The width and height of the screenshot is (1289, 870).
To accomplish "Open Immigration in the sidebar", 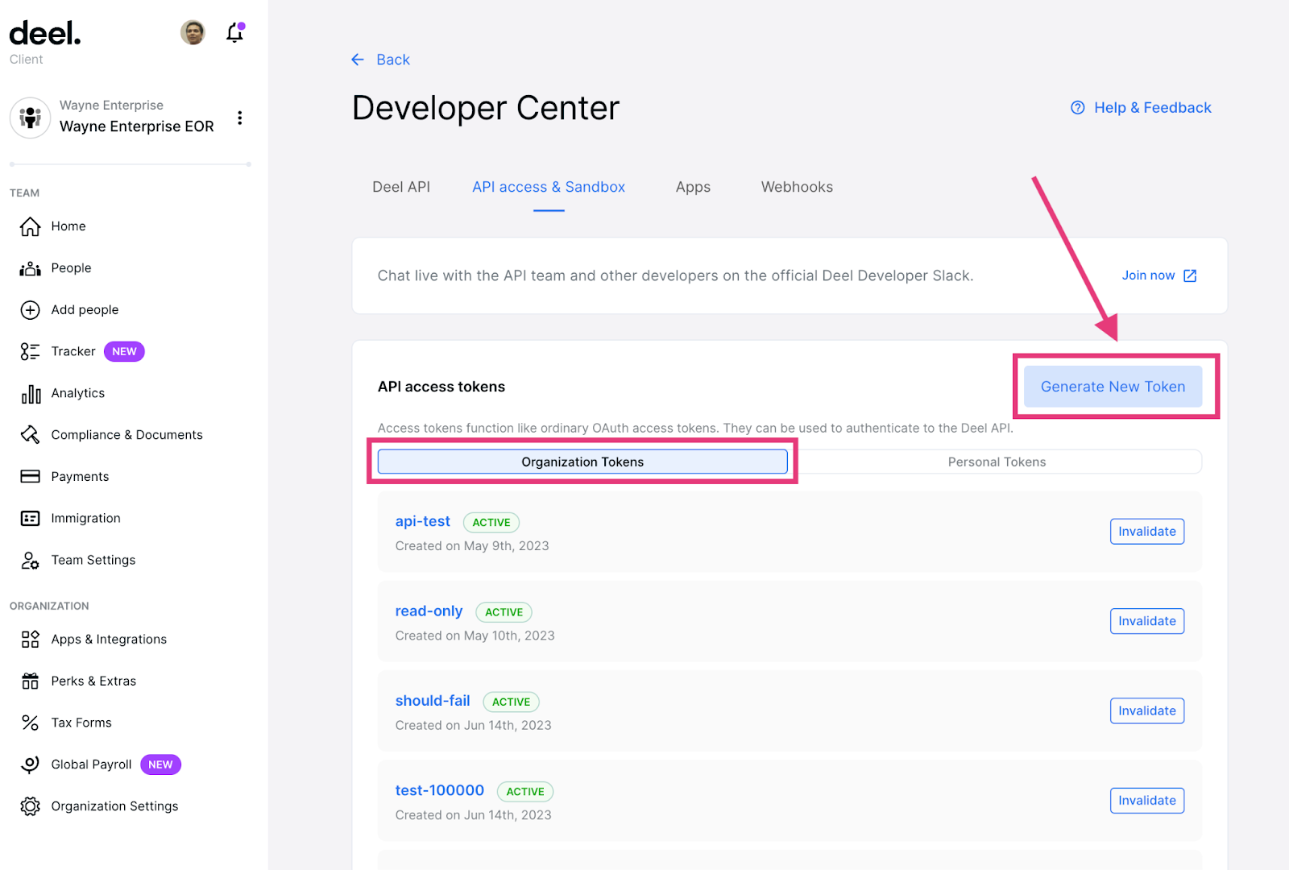I will (85, 519).
